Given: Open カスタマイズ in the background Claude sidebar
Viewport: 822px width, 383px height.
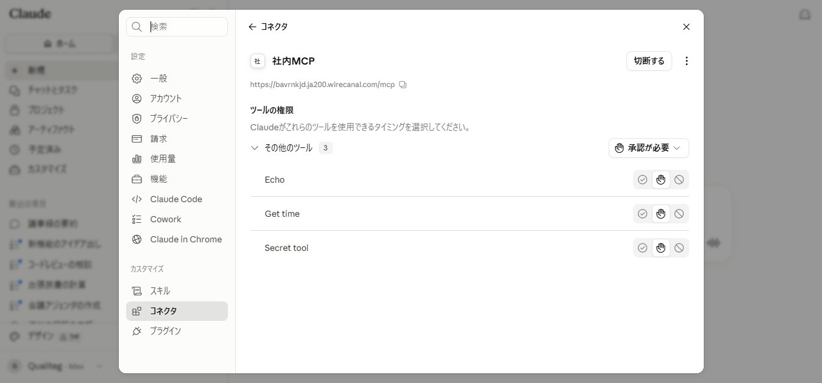Looking at the screenshot, I should [47, 169].
